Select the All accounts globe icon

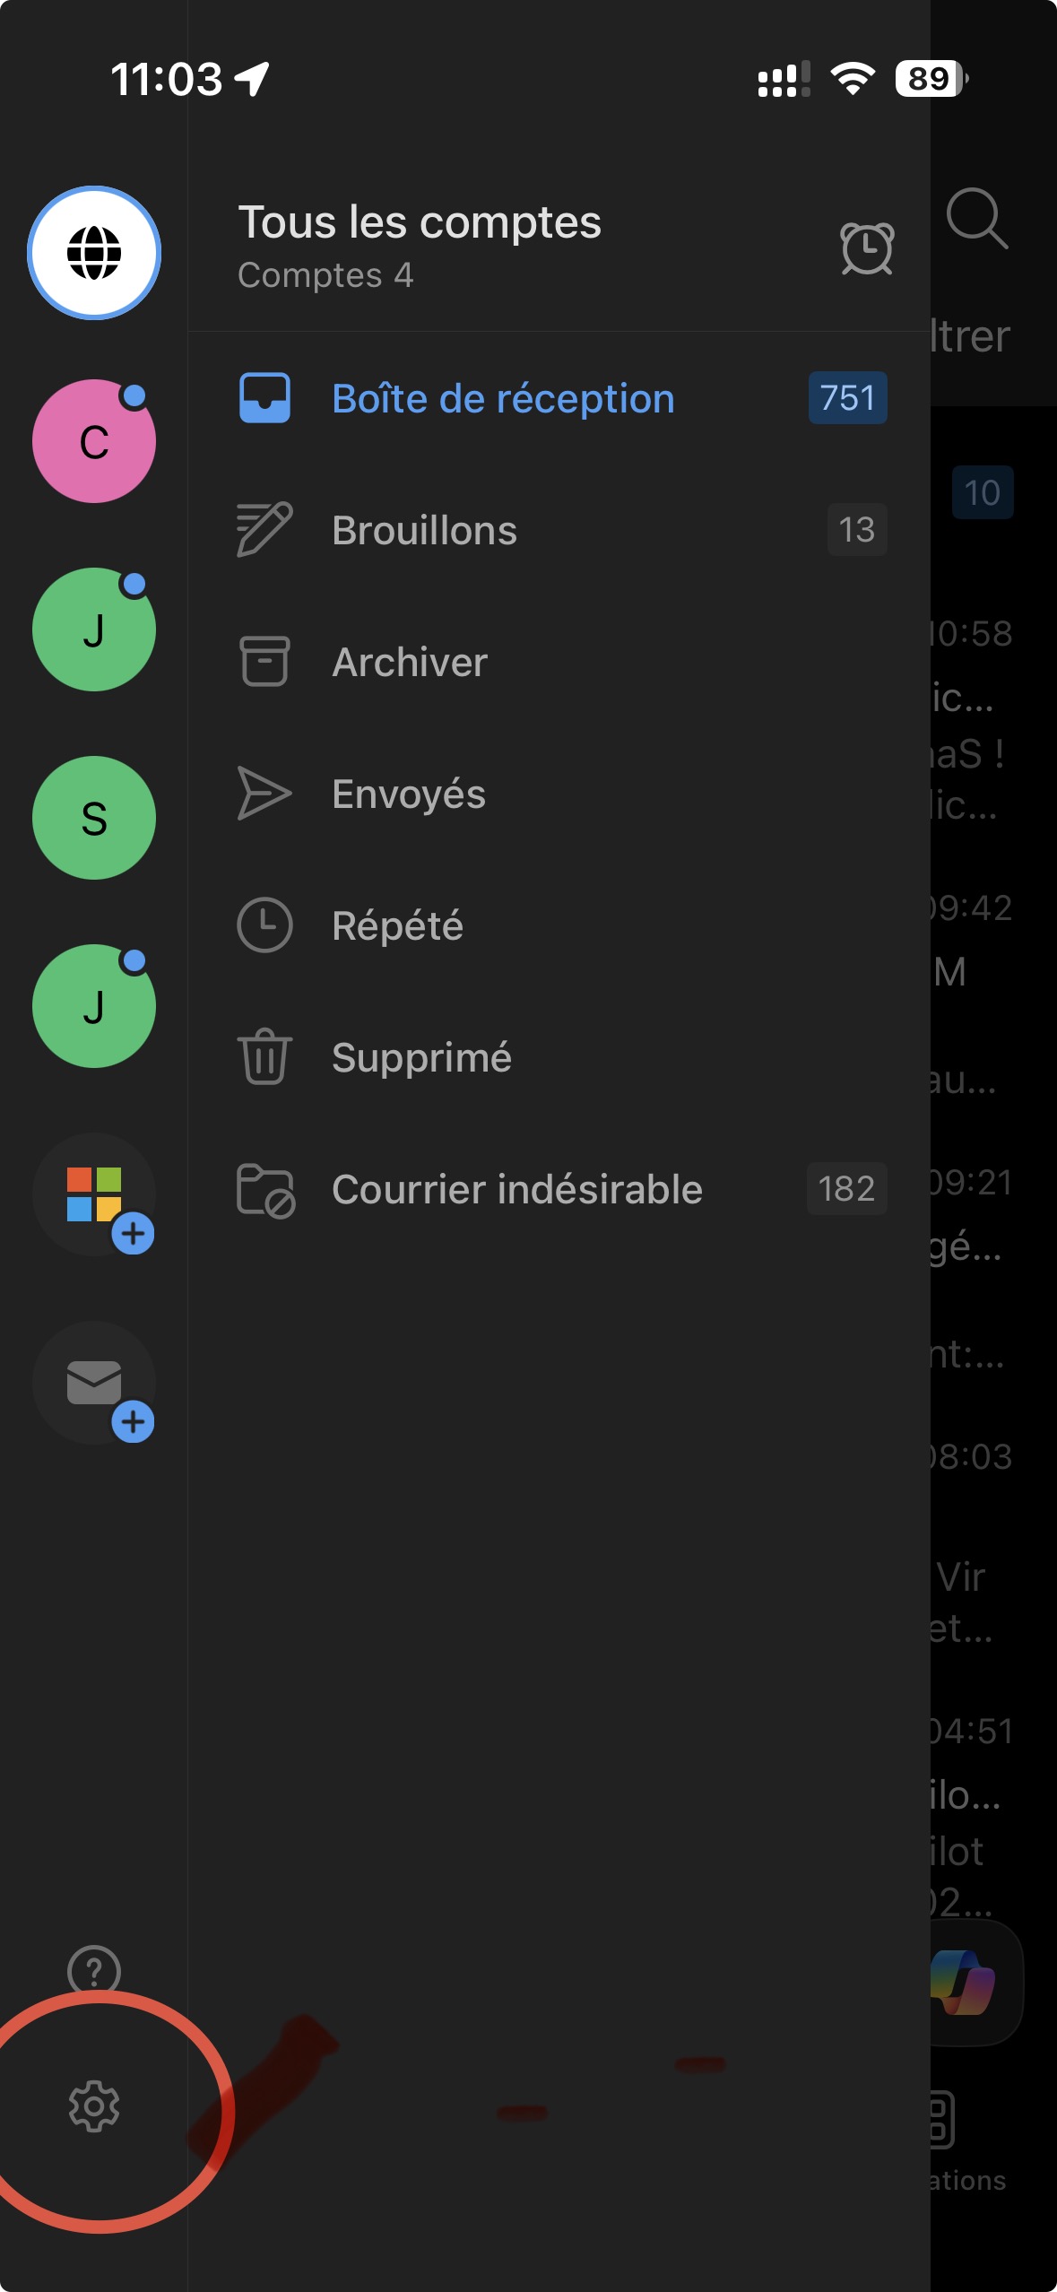pos(94,253)
